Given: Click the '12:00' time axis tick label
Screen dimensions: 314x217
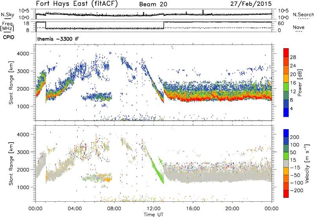Looking at the screenshot, I should point(153,209).
